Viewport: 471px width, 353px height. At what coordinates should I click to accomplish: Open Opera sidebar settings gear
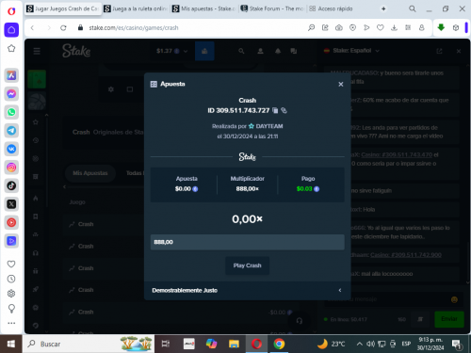(11, 294)
